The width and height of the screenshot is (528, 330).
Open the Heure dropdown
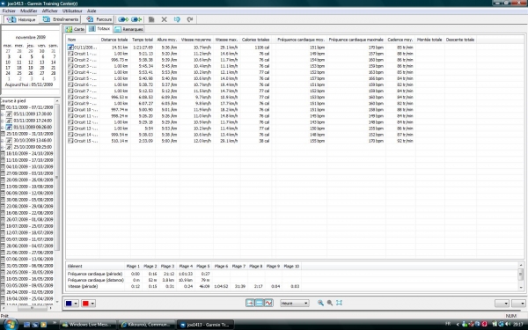tap(294, 303)
